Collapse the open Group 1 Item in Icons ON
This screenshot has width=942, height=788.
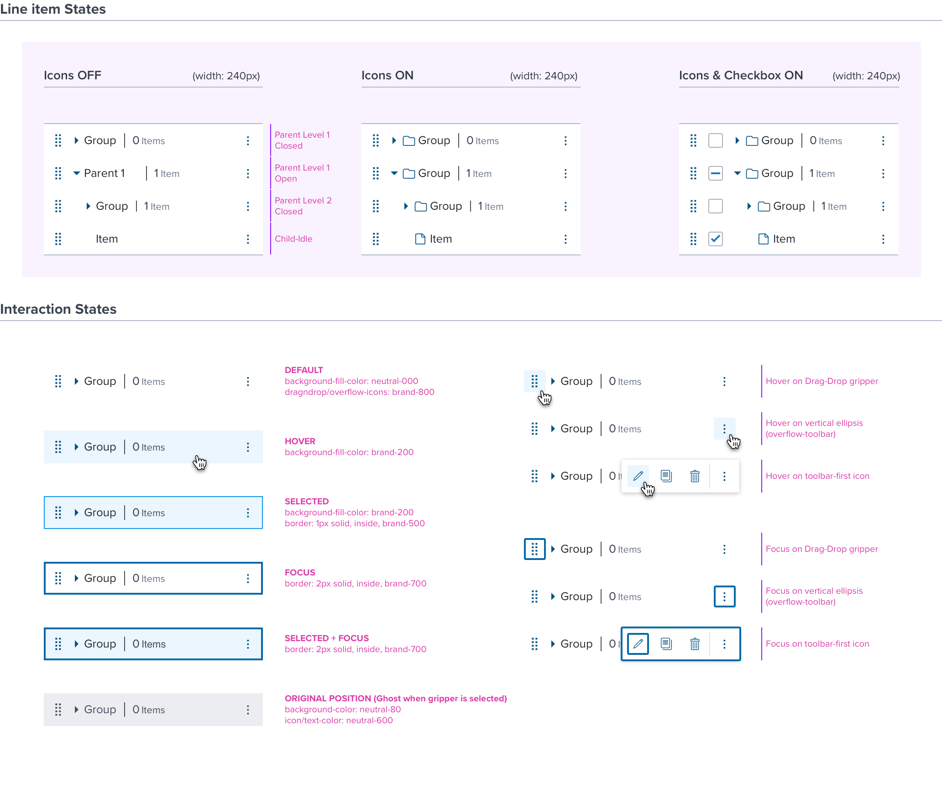coord(394,173)
